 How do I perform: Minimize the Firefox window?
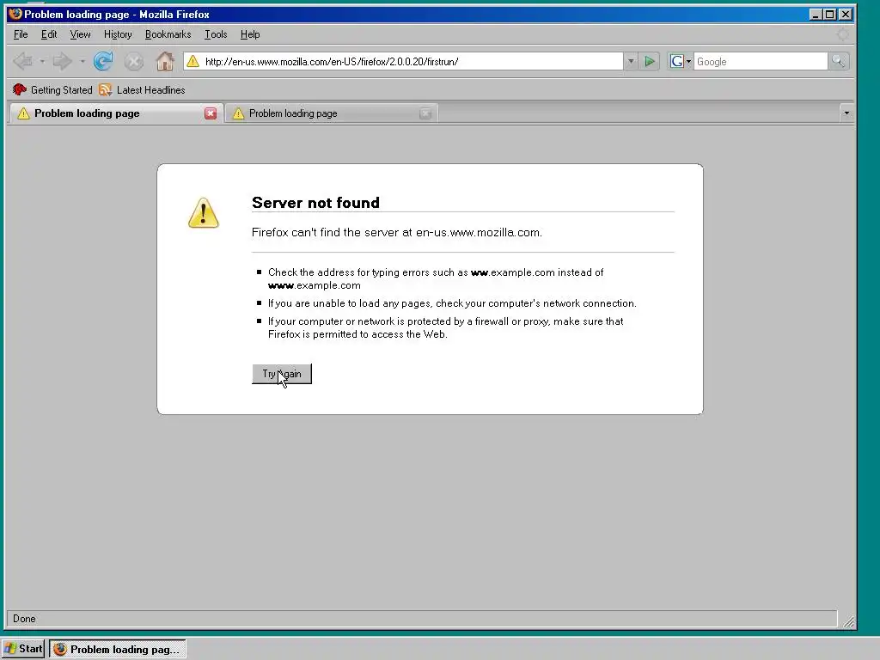click(816, 15)
